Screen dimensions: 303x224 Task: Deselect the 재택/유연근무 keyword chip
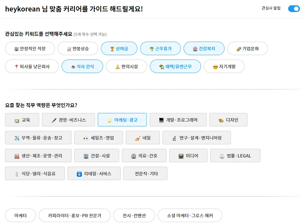175,67
